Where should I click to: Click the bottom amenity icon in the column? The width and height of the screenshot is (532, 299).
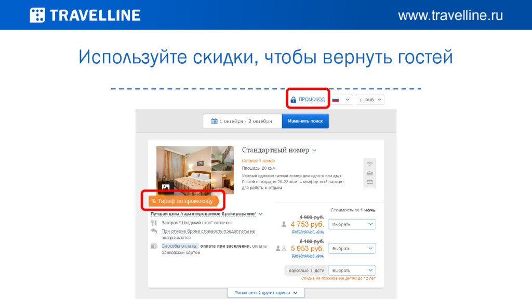point(369,182)
